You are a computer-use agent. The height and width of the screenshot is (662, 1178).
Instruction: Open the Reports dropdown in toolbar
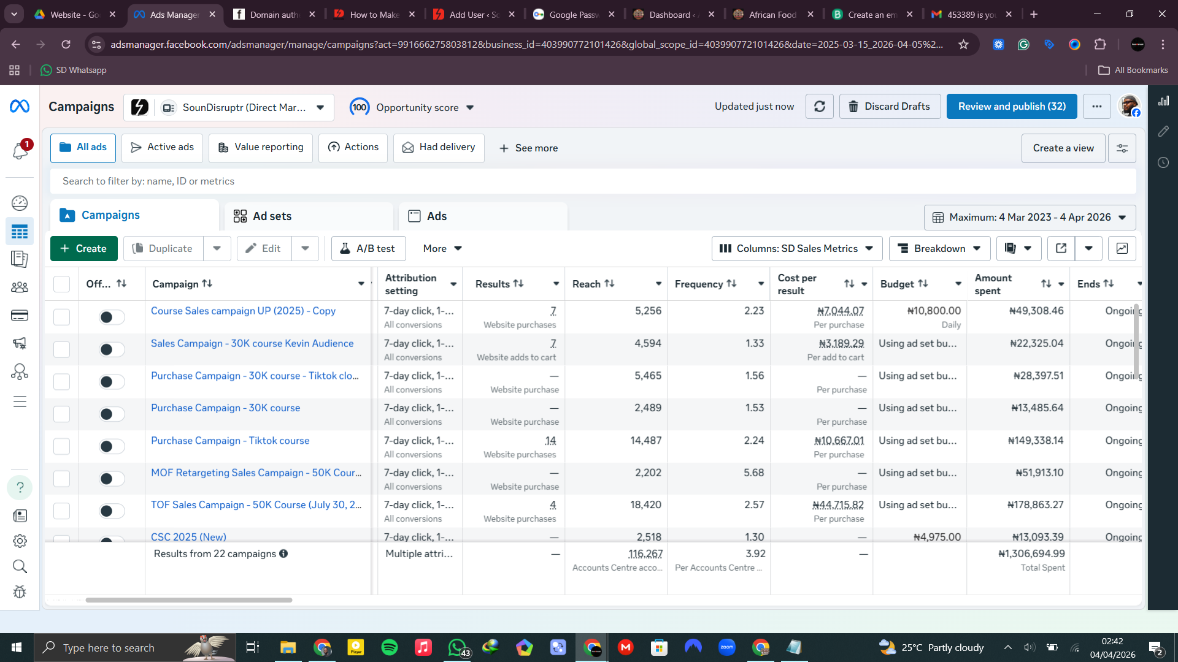[x=1018, y=248]
